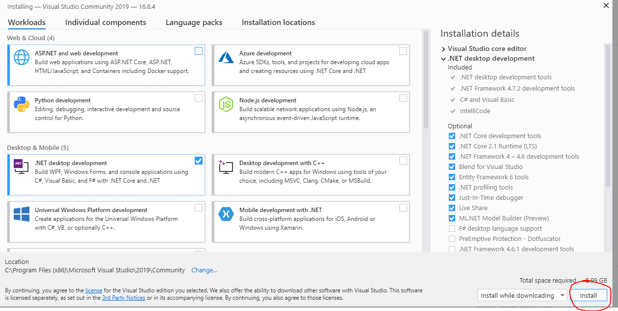
Task: Check Desktop development with C++ workload
Action: (403, 161)
